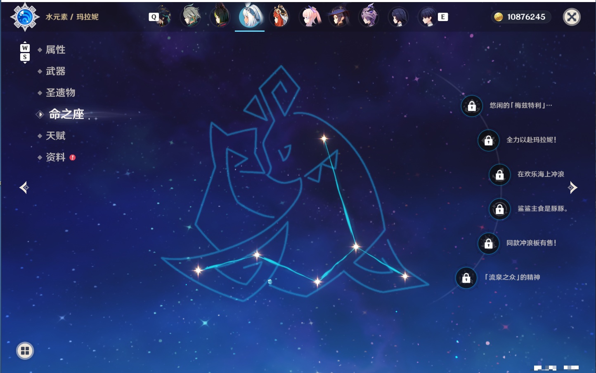Switch to the red-haired horned avatar
The height and width of the screenshot is (373, 596).
[x=279, y=16]
